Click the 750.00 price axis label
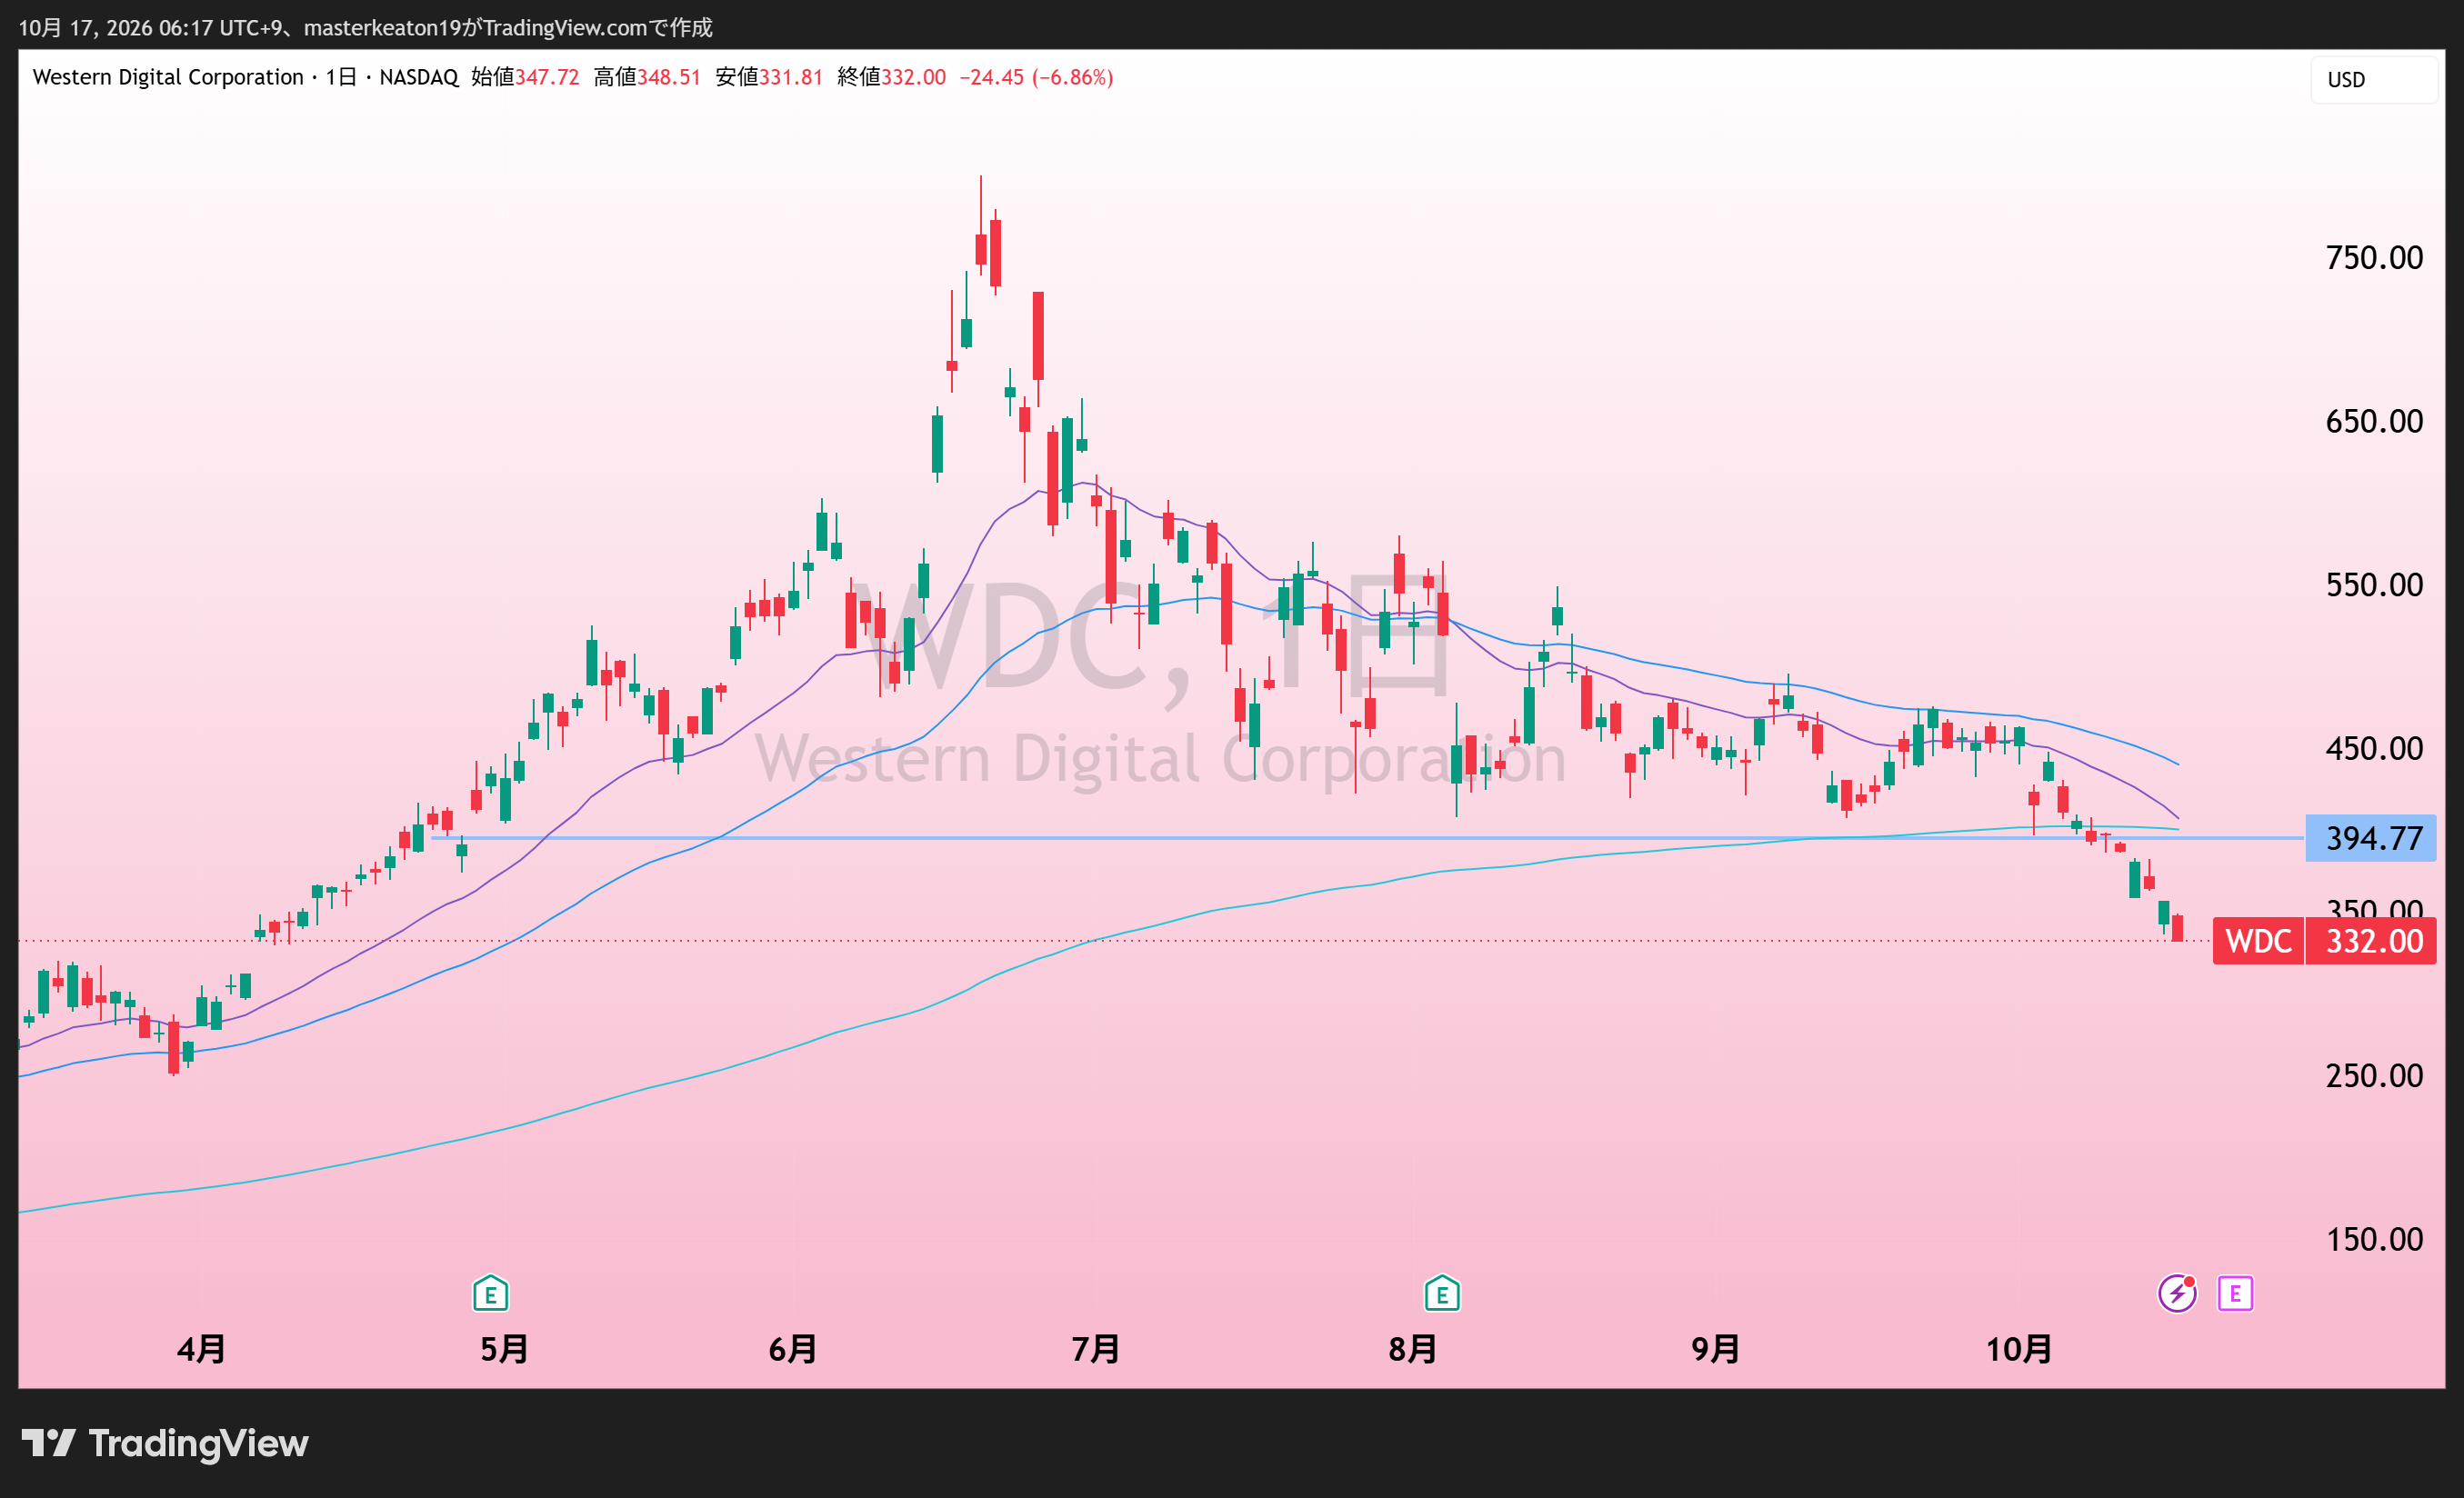The height and width of the screenshot is (1498, 2464). [2374, 258]
